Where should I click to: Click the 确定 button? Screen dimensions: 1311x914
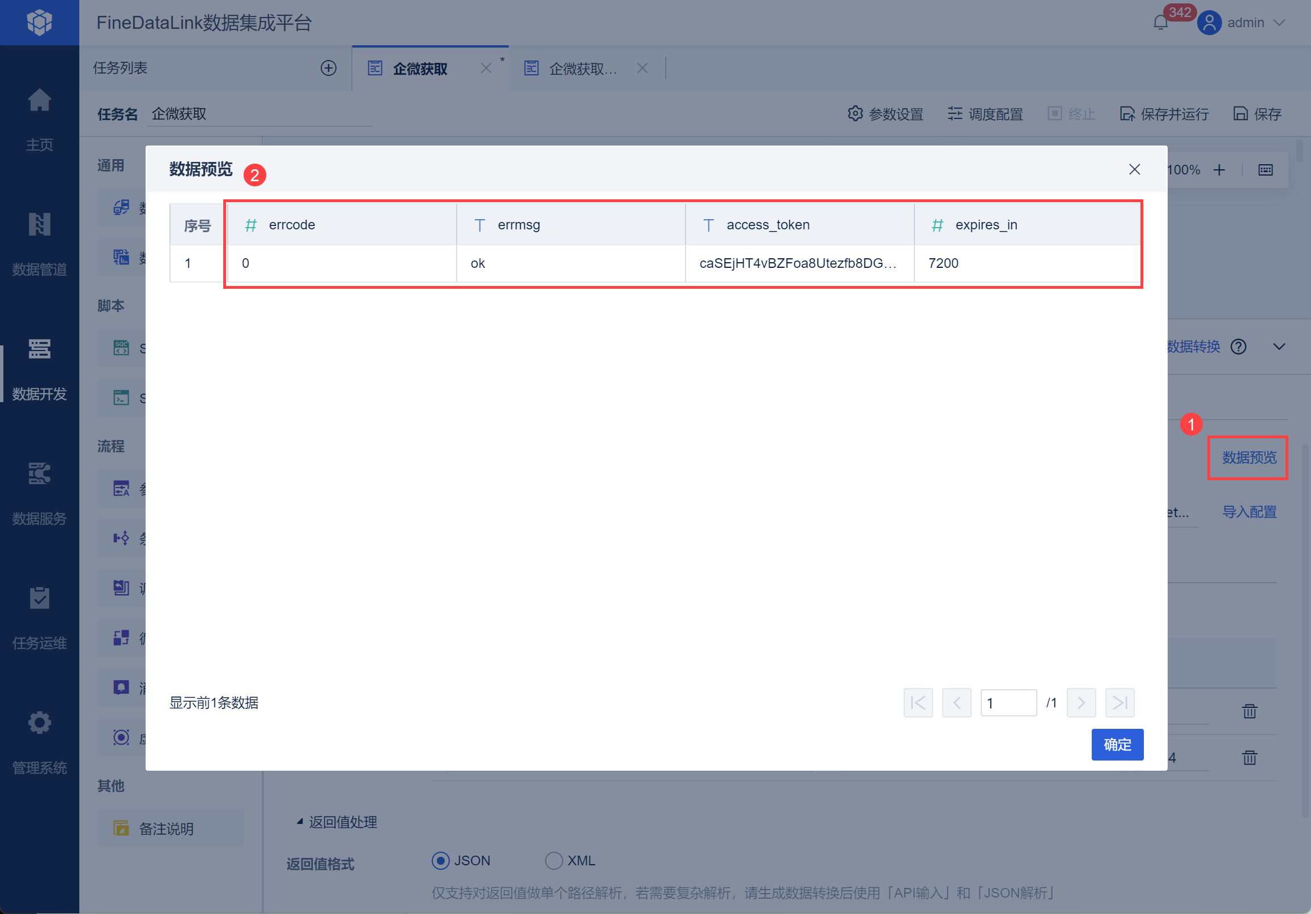click(1117, 745)
